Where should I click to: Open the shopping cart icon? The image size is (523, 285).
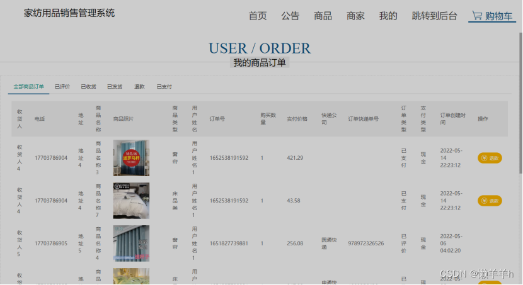point(477,15)
